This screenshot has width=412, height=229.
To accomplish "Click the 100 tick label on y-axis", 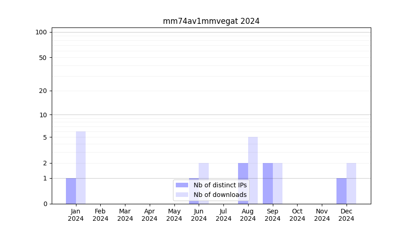I will click(41, 32).
